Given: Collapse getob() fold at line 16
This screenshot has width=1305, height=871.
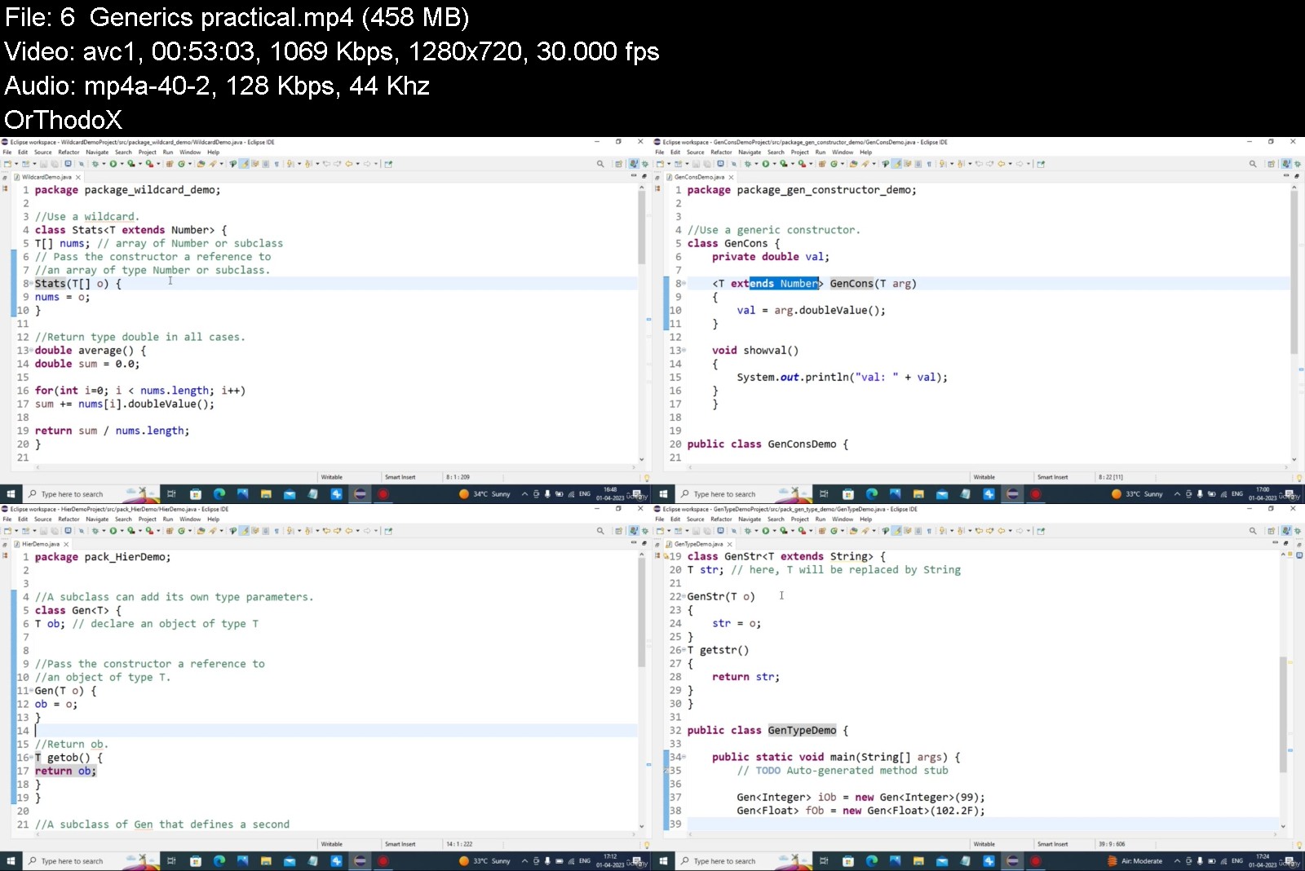Looking at the screenshot, I should coord(31,758).
